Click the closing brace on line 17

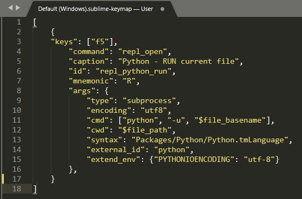[x=53, y=179]
